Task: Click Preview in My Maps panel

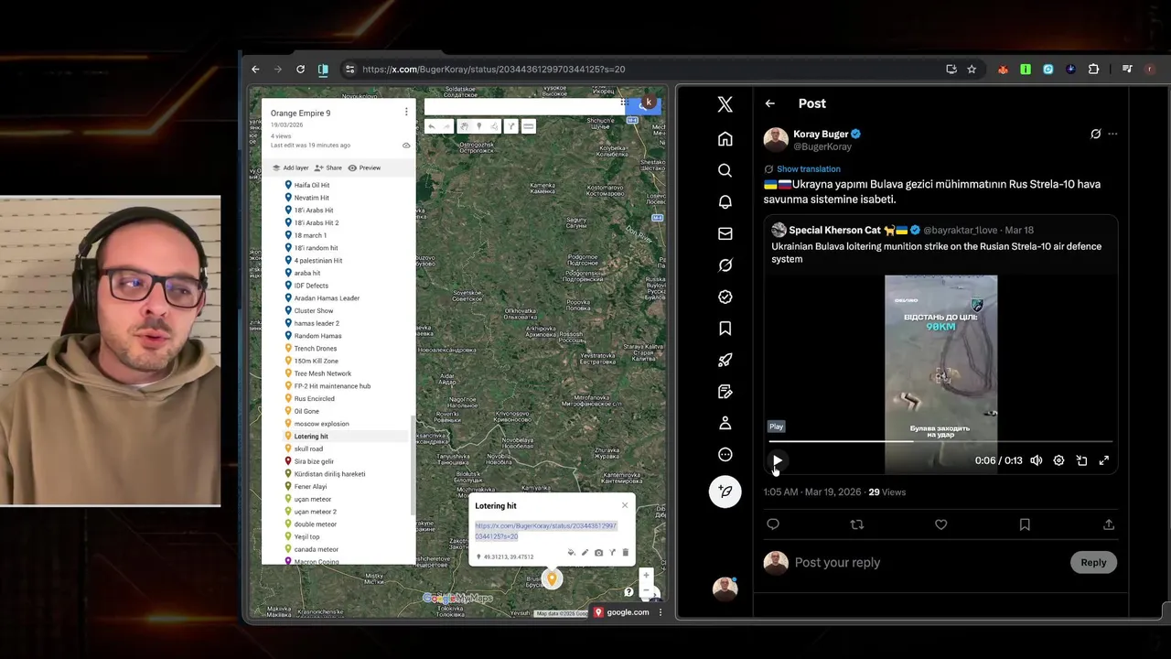Action: tap(364, 167)
